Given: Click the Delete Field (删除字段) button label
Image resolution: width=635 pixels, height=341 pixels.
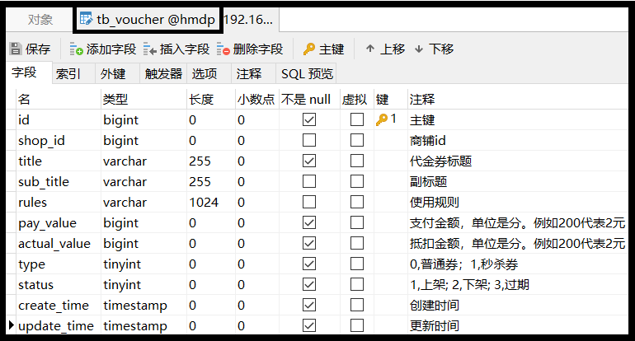Looking at the screenshot, I should pyautogui.click(x=258, y=49).
